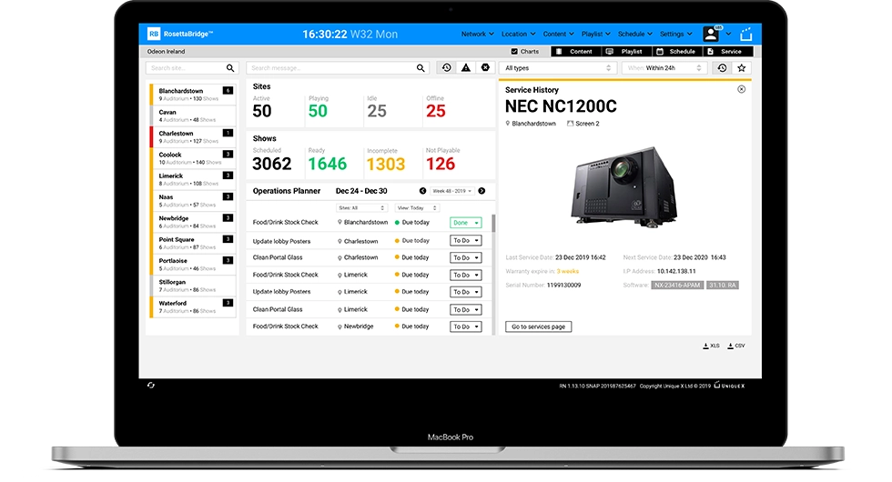The height and width of the screenshot is (482, 892).
Task: Open the Done status dropdown for Blanchardstown
Action: 466,223
